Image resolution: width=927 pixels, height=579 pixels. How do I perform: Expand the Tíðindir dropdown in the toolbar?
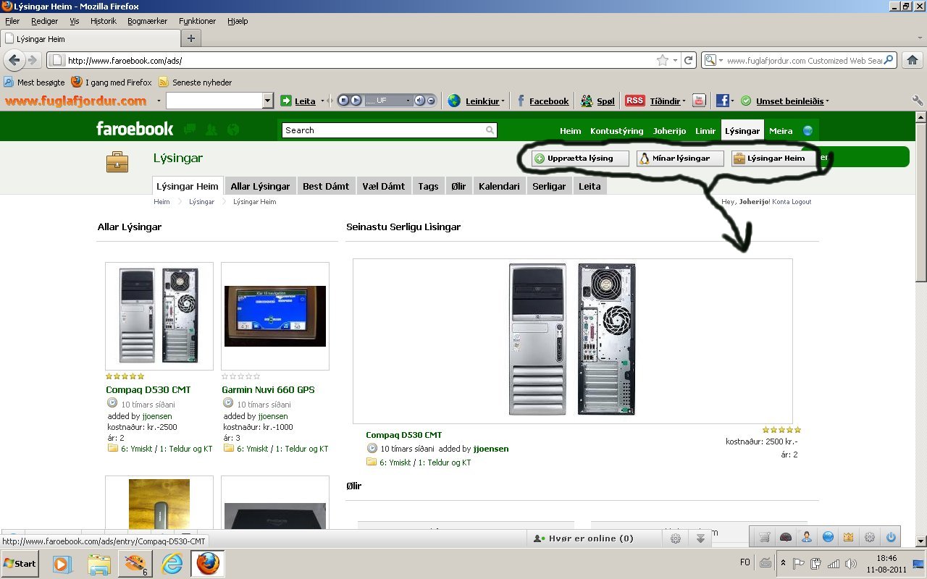point(684,101)
